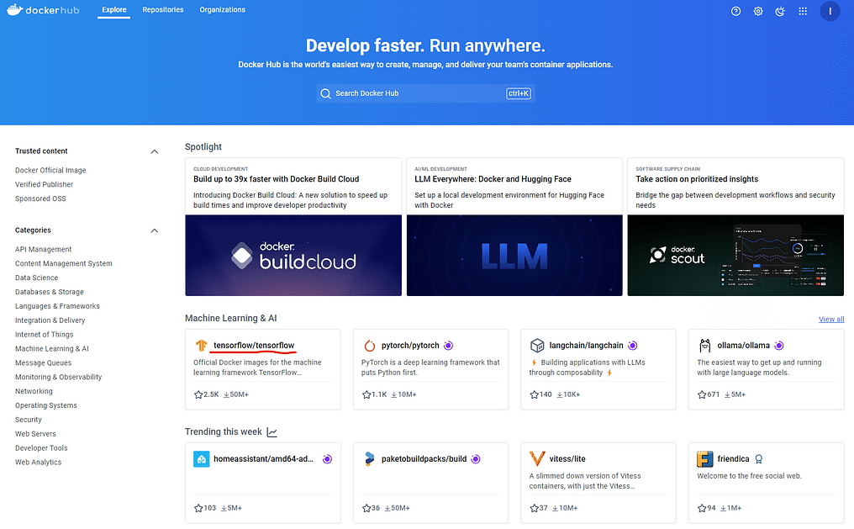Select Monitoring & Observability category
This screenshot has height=529, width=854.
[x=58, y=377]
